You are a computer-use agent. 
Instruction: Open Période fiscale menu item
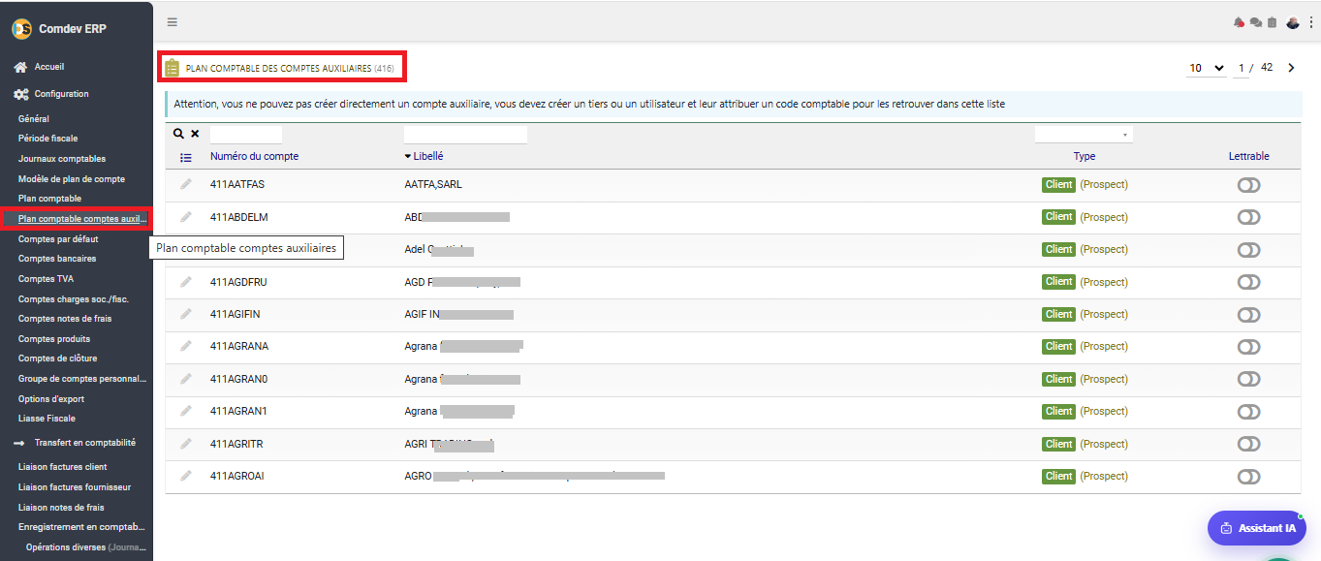pos(47,139)
